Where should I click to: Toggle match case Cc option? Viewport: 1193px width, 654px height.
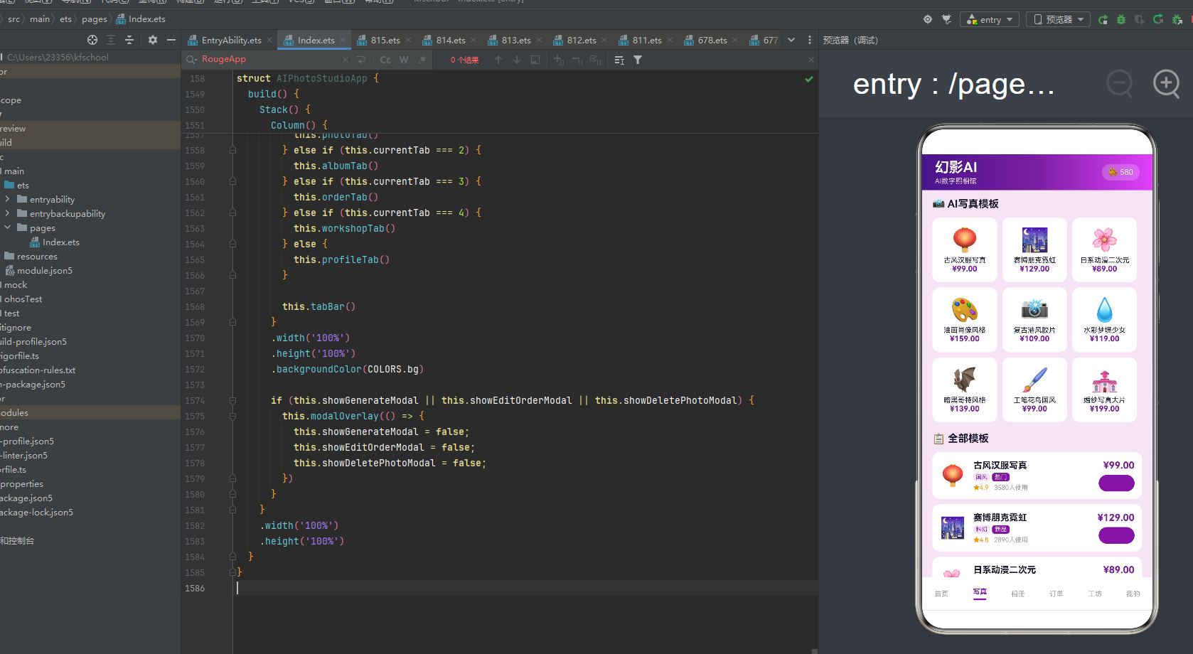click(x=385, y=60)
